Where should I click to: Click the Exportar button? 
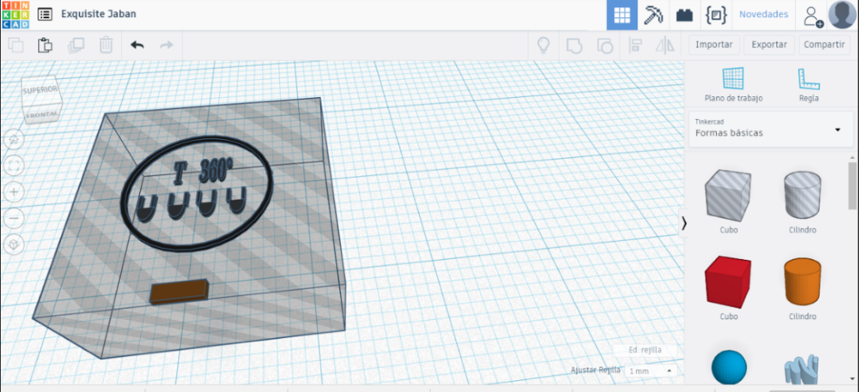(769, 45)
